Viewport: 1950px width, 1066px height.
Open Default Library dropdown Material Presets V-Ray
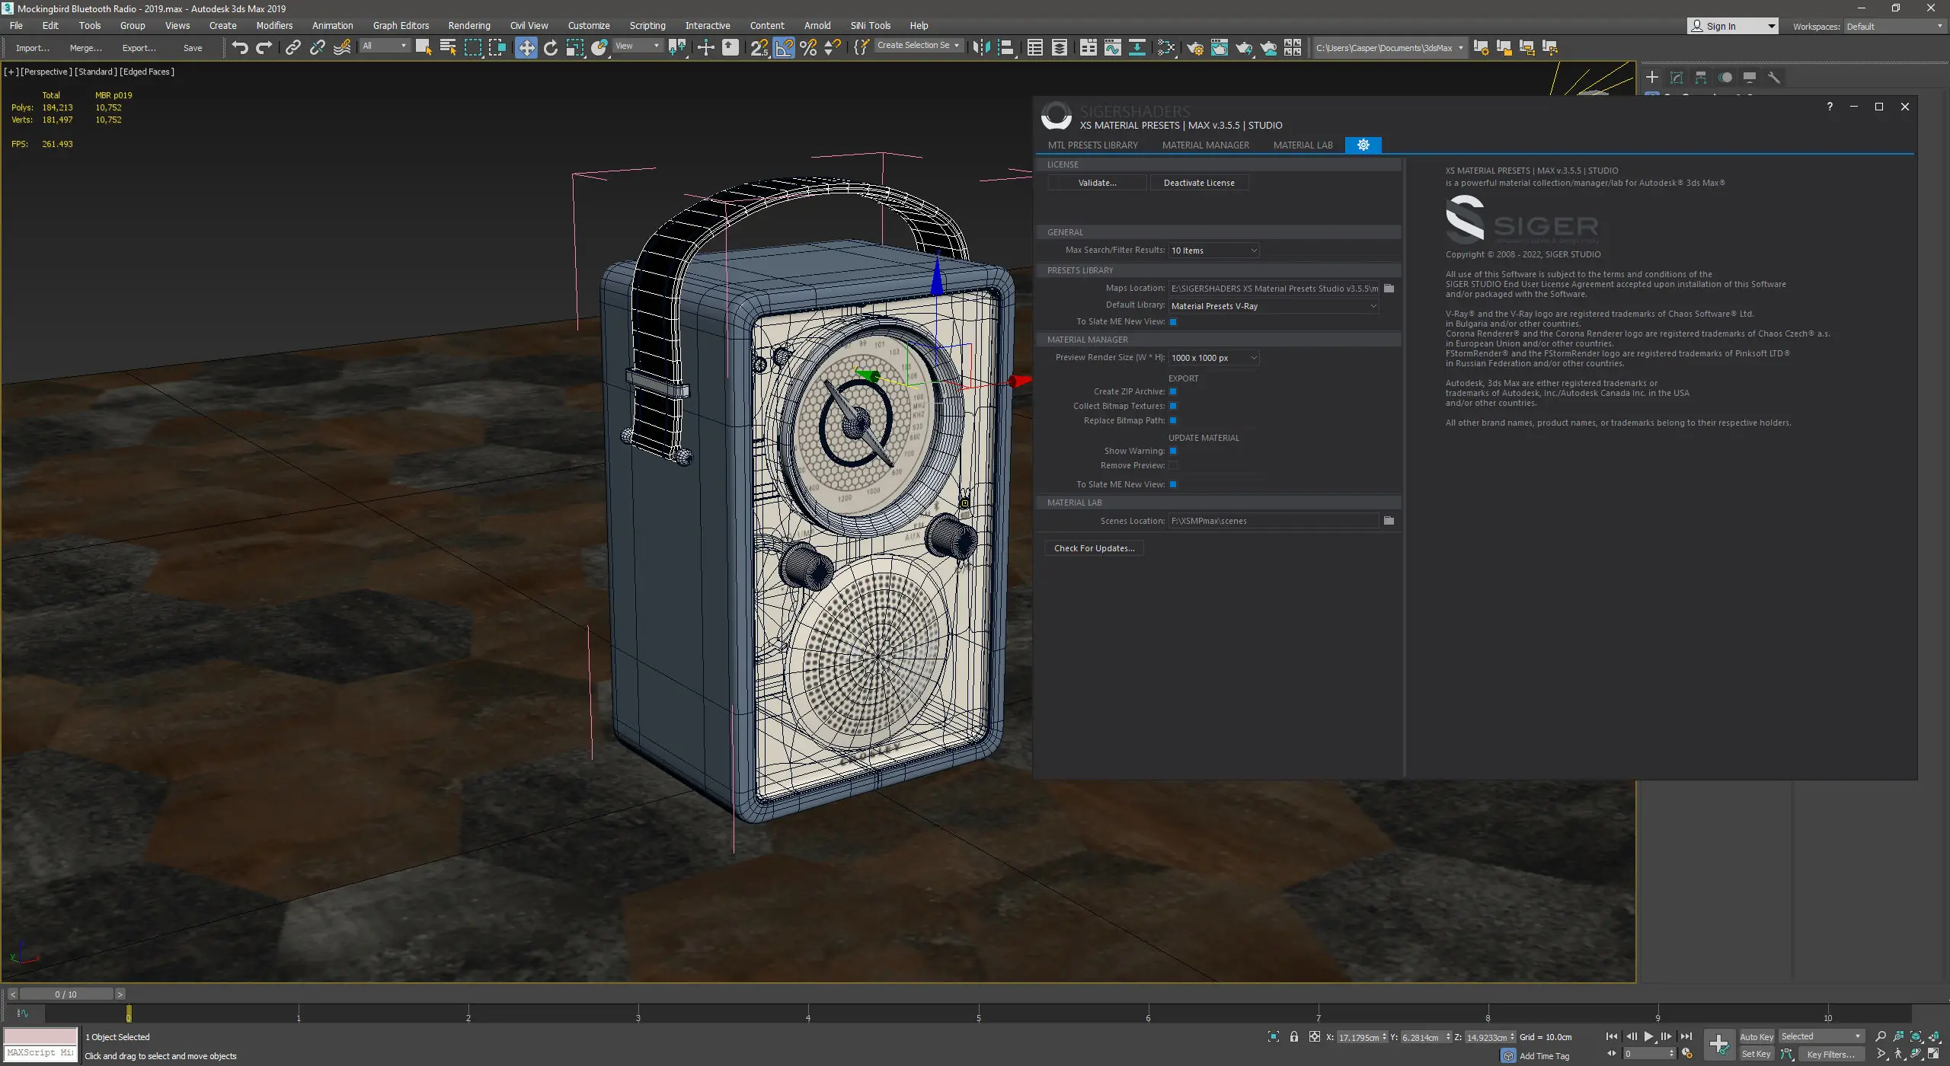pyautogui.click(x=1274, y=306)
